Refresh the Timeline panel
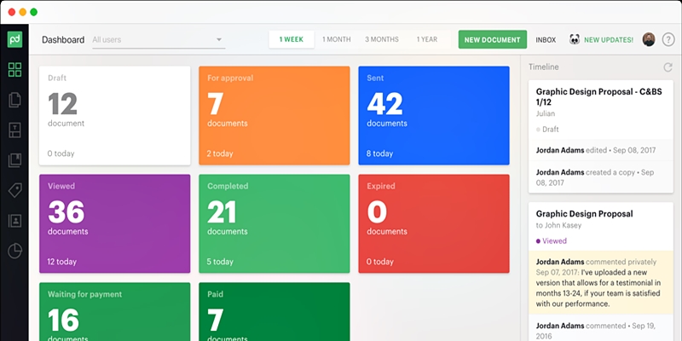 click(x=668, y=66)
